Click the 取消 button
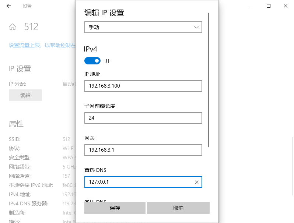294x223 pixels. [x=178, y=208]
